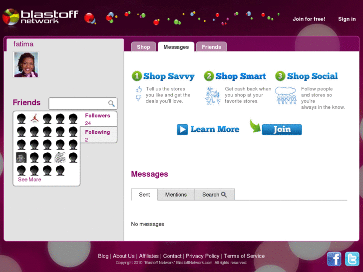Image resolution: width=363 pixels, height=272 pixels.
Task: Click the green number 3 badge
Action: point(280,76)
